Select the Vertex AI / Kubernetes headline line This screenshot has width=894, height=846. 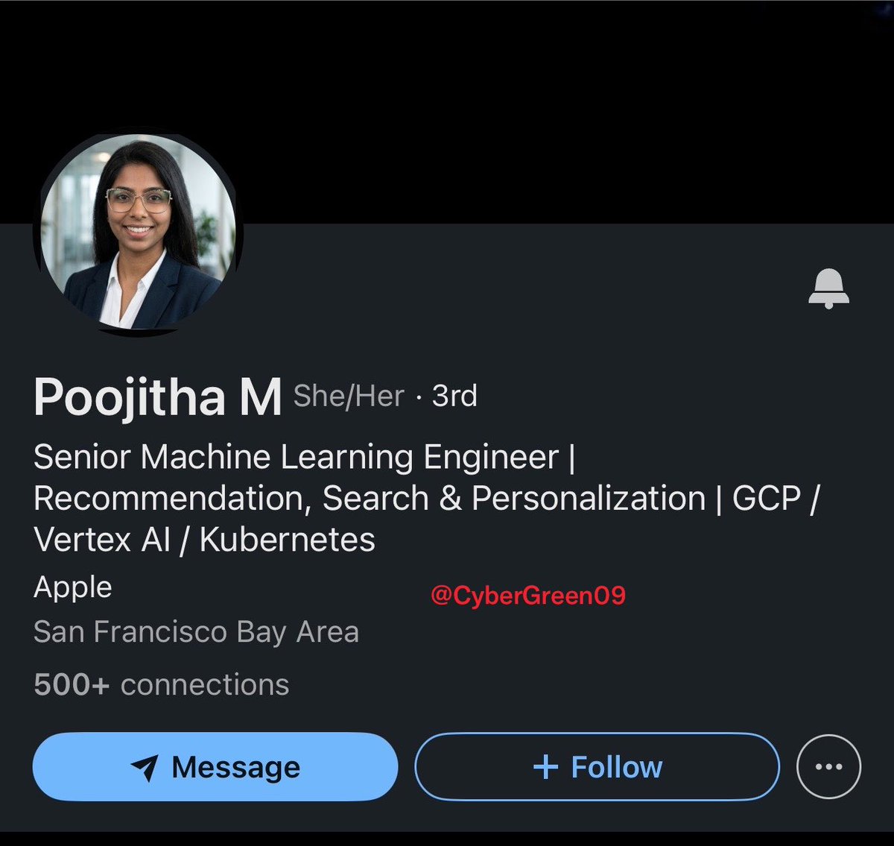click(204, 540)
